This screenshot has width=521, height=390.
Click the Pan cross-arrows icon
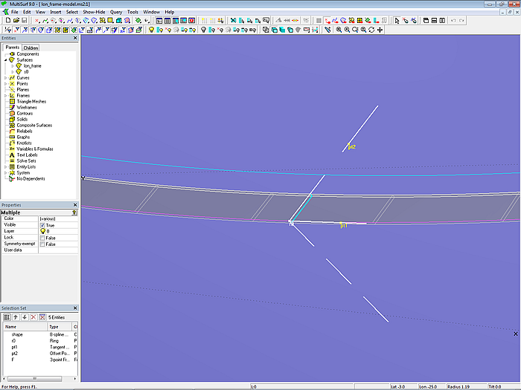(380, 30)
